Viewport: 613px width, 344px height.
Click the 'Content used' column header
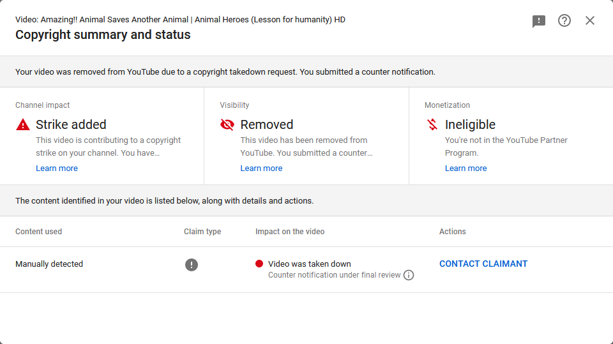(39, 232)
